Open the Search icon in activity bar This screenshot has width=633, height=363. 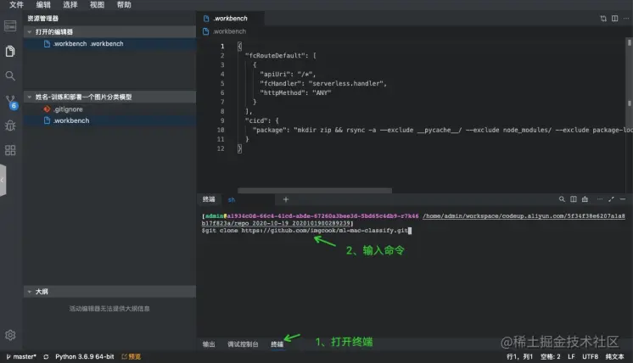tap(10, 75)
